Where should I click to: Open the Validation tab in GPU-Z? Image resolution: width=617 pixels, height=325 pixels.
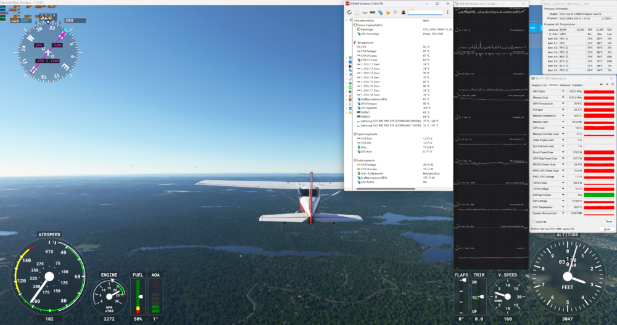577,85
